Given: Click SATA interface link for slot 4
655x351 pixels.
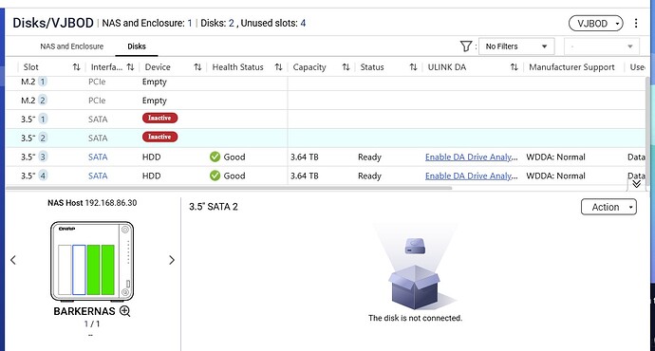Looking at the screenshot, I should pyautogui.click(x=98, y=175).
